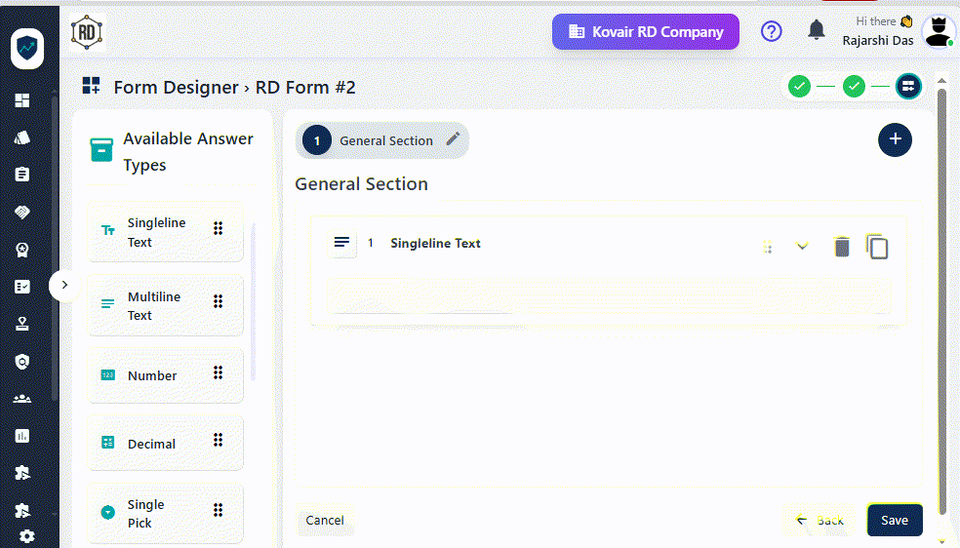Viewport: 960px width, 548px height.
Task: Click the RD company logo
Action: click(87, 32)
